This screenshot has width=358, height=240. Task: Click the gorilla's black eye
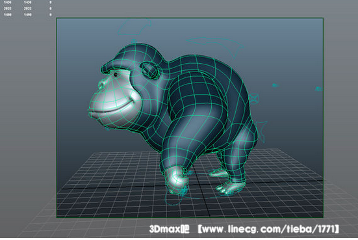[116, 74]
